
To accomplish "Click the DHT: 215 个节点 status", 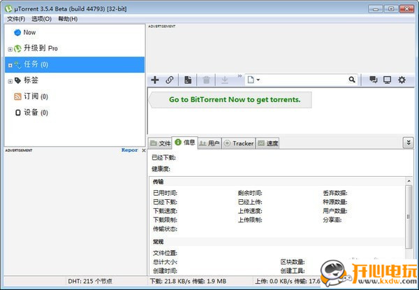I will click(x=90, y=281).
